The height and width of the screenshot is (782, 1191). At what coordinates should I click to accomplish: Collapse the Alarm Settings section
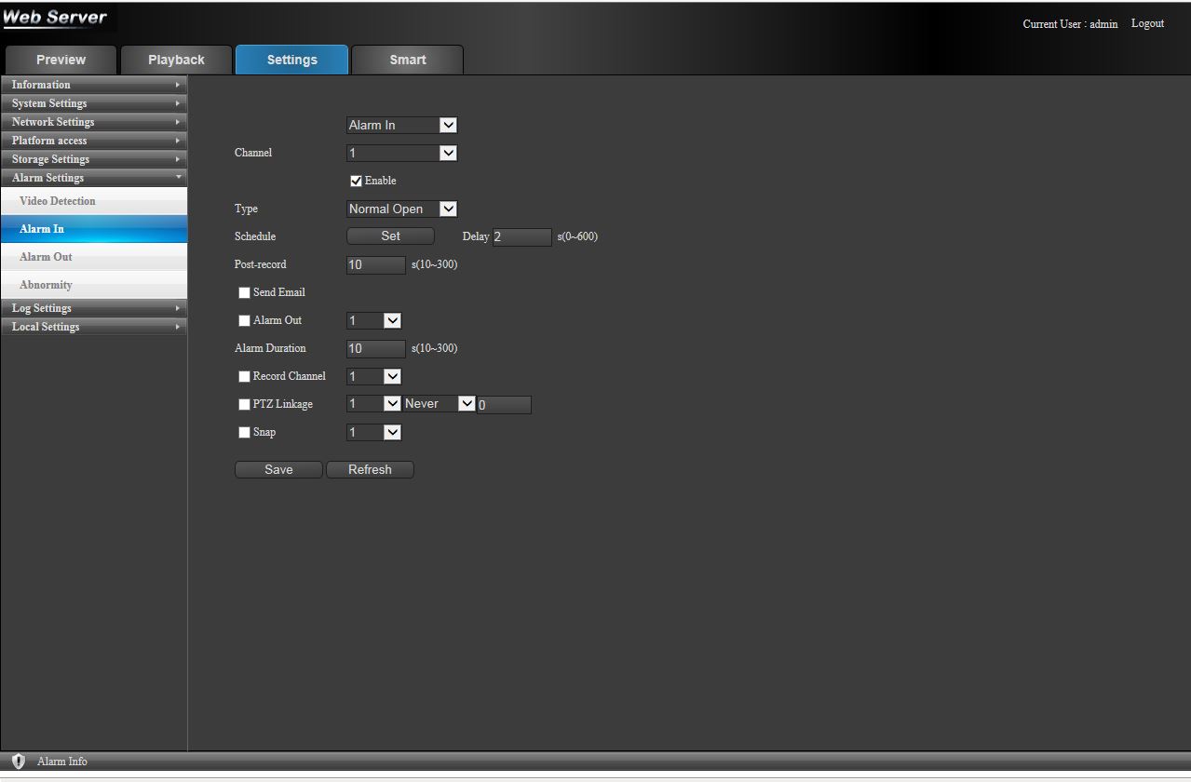click(93, 178)
